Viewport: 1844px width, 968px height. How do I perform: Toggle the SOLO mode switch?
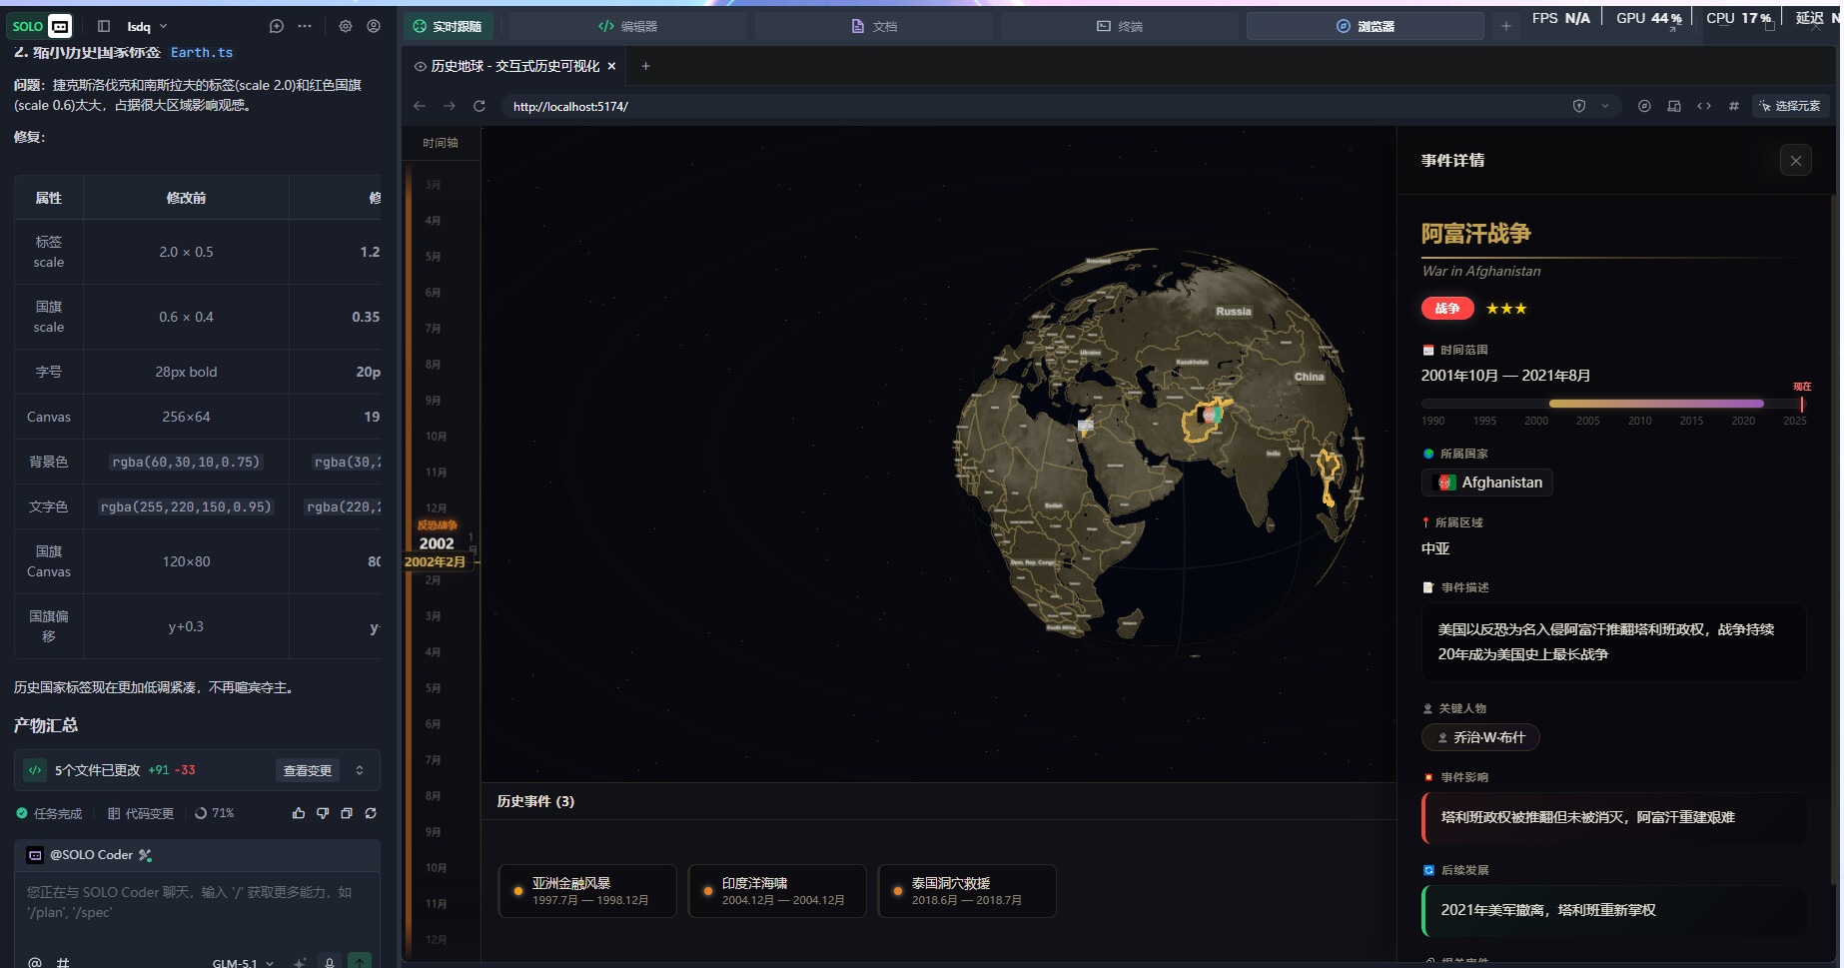(x=60, y=26)
